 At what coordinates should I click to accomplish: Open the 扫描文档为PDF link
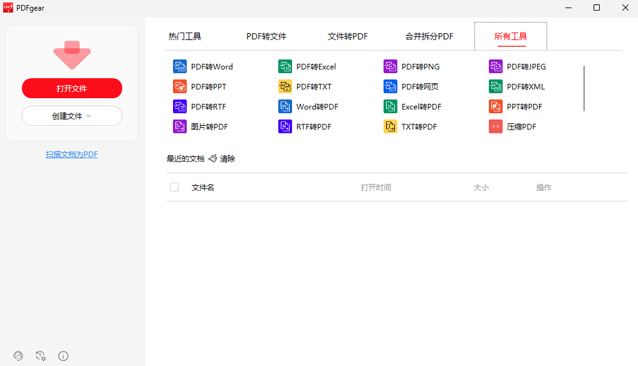pyautogui.click(x=71, y=154)
